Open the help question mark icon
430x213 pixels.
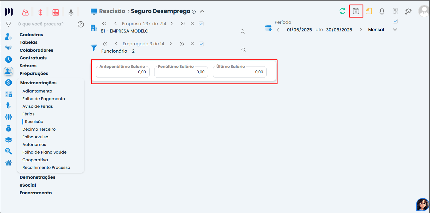pos(81,24)
